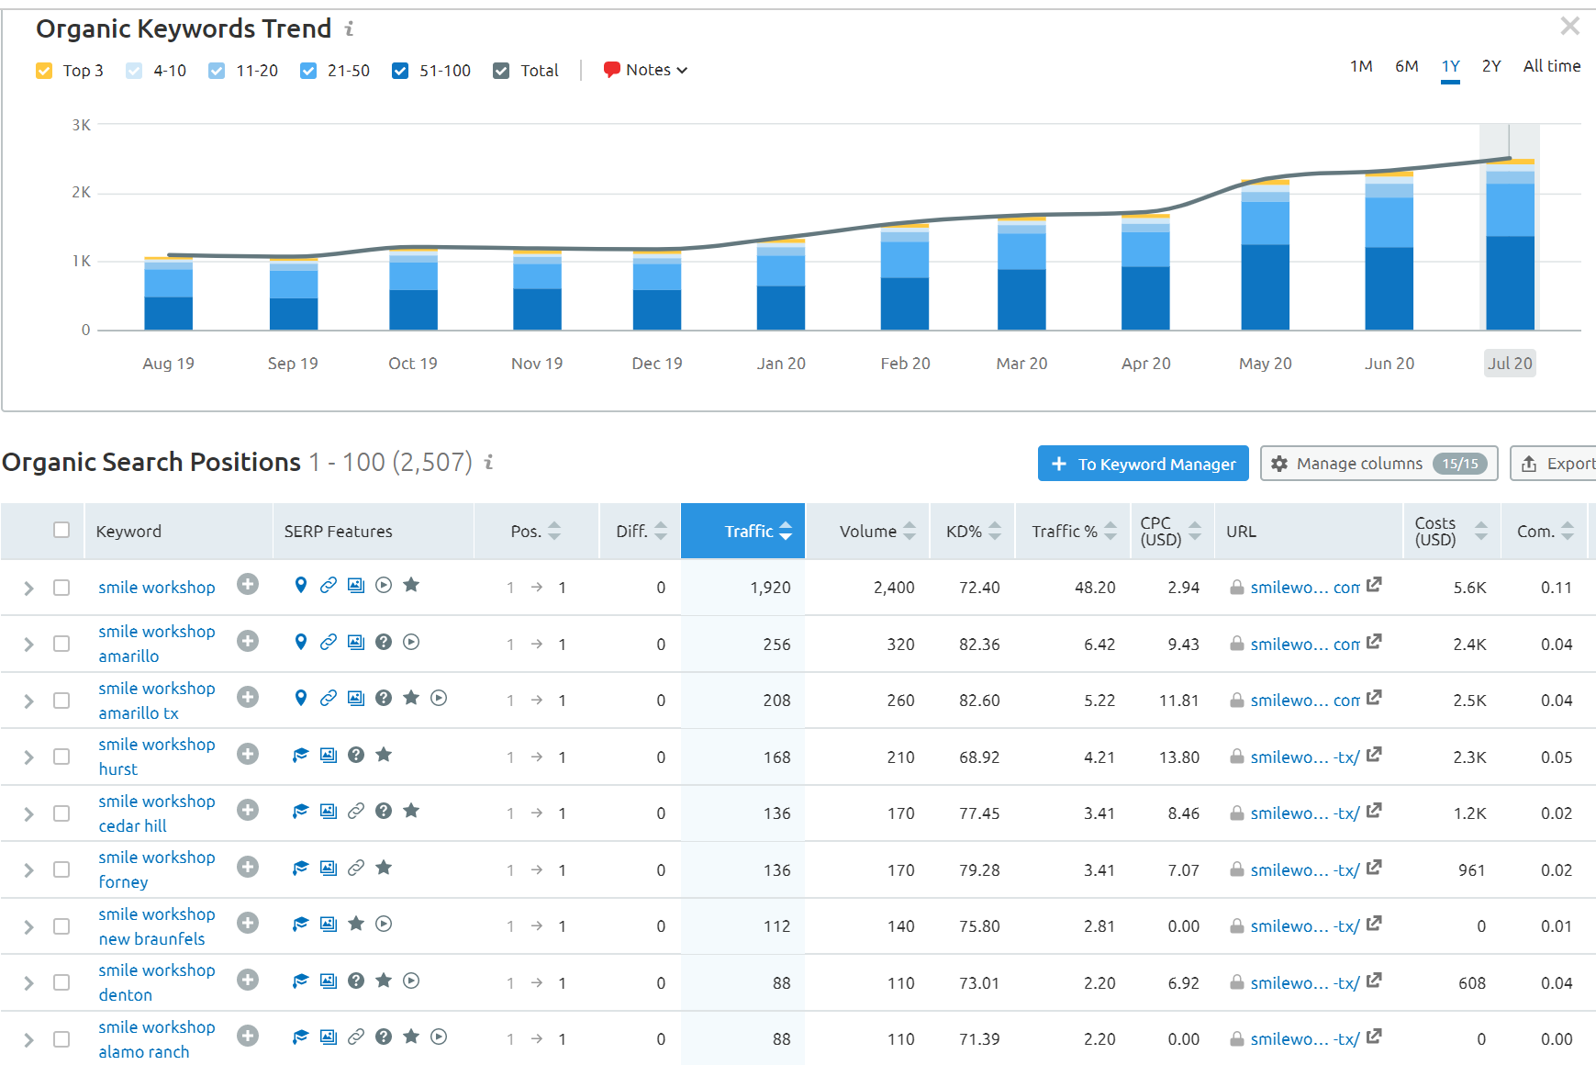Click To Keyword Manager button
This screenshot has width=1596, height=1065.
click(x=1144, y=464)
